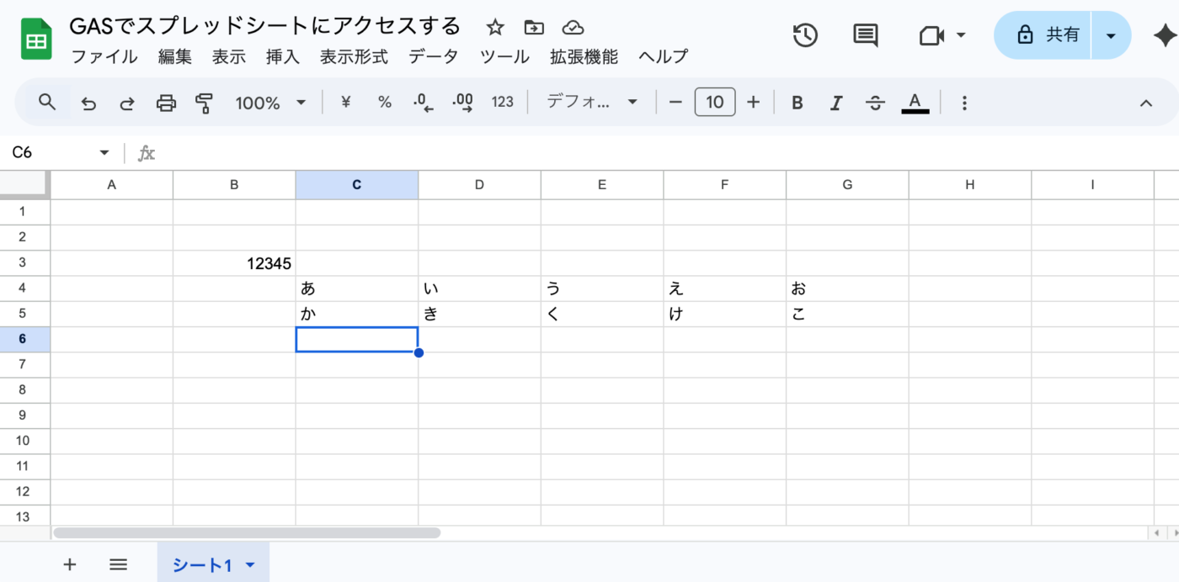Open the 拡張機能 menu
1179x582 pixels.
click(x=584, y=56)
